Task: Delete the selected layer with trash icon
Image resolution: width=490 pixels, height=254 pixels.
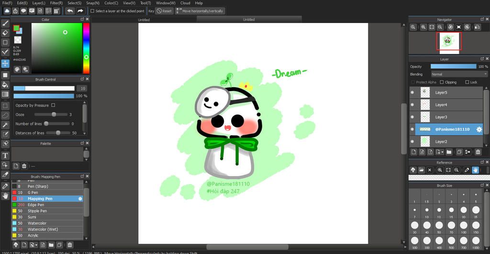Action: coord(478,152)
